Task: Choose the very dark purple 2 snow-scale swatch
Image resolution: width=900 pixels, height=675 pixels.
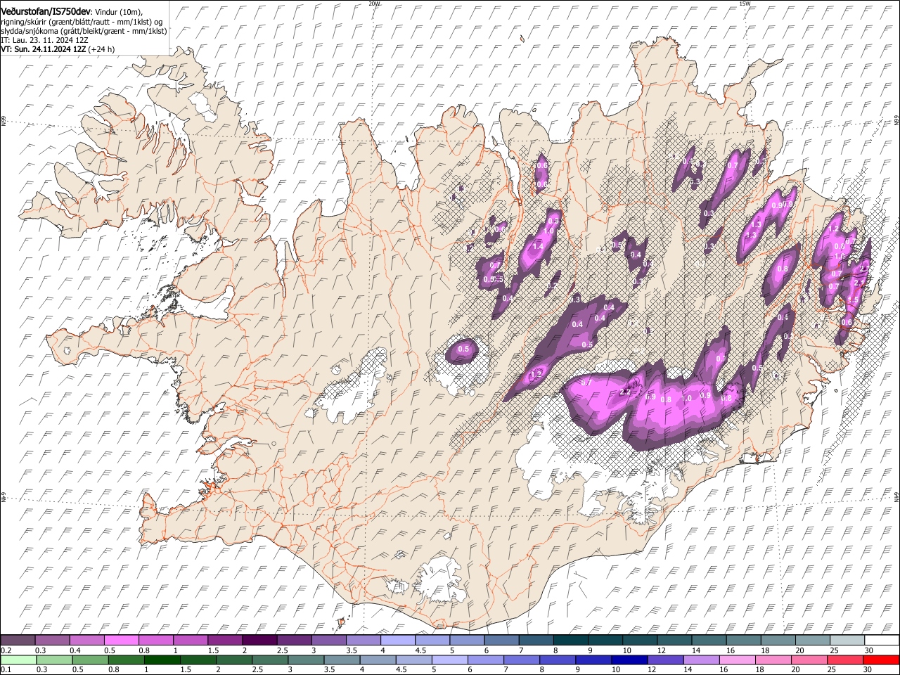Action: 259,640
